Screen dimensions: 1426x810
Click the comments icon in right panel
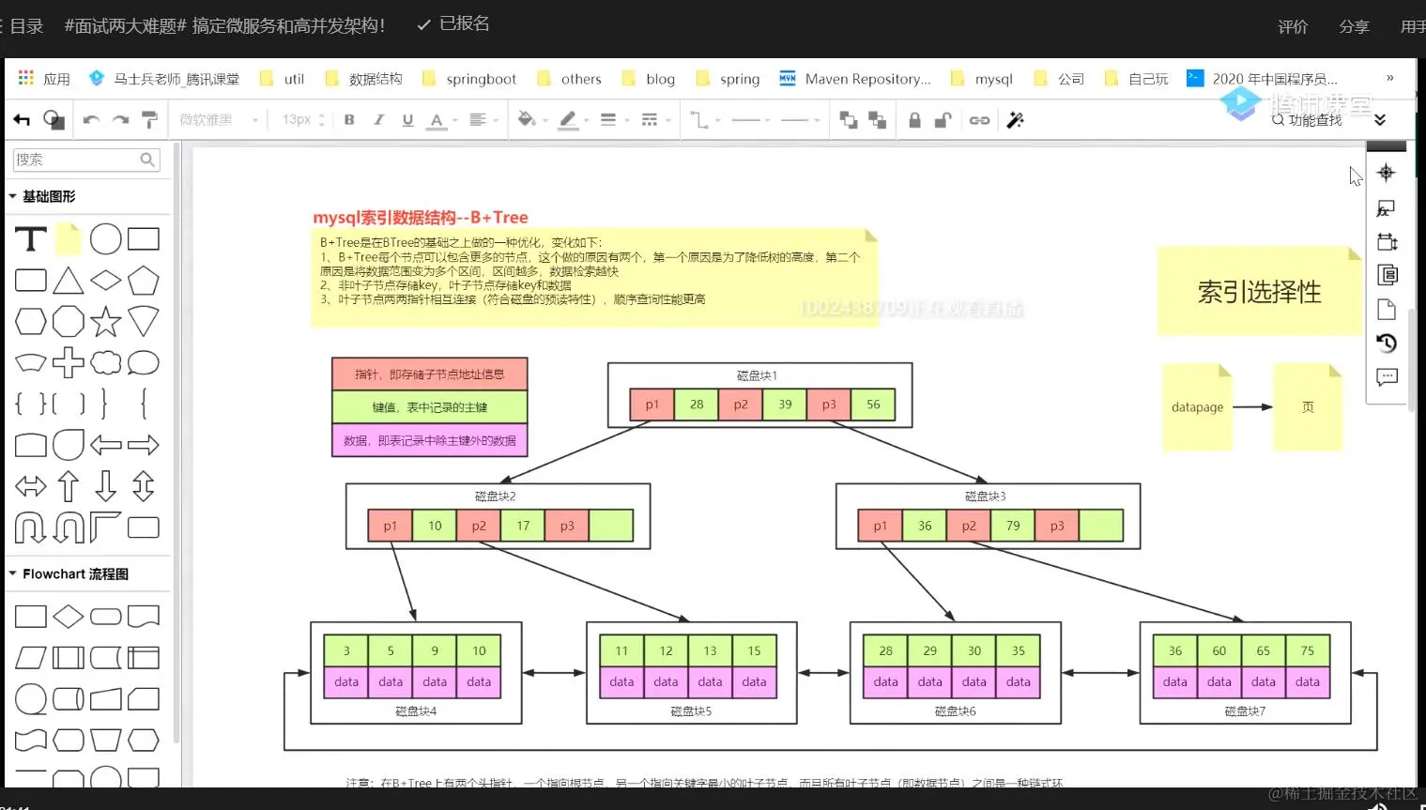[x=1387, y=377]
